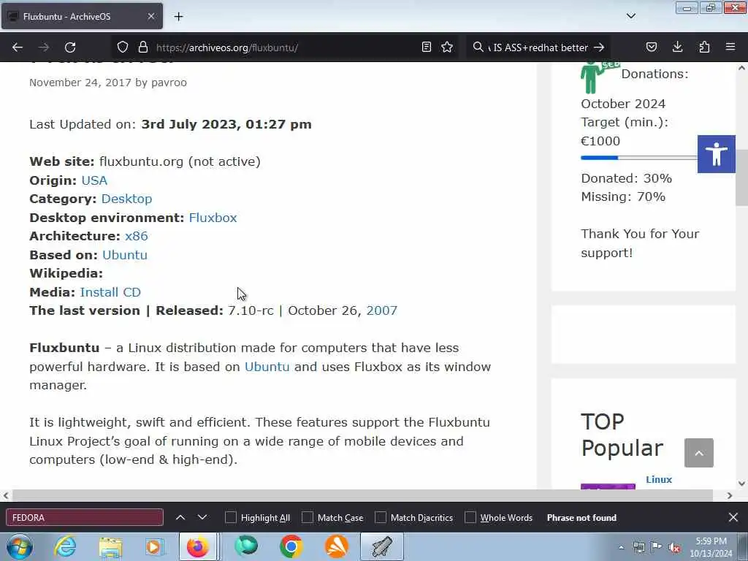
Task: Open the list all tabs dropdown
Action: 630,16
